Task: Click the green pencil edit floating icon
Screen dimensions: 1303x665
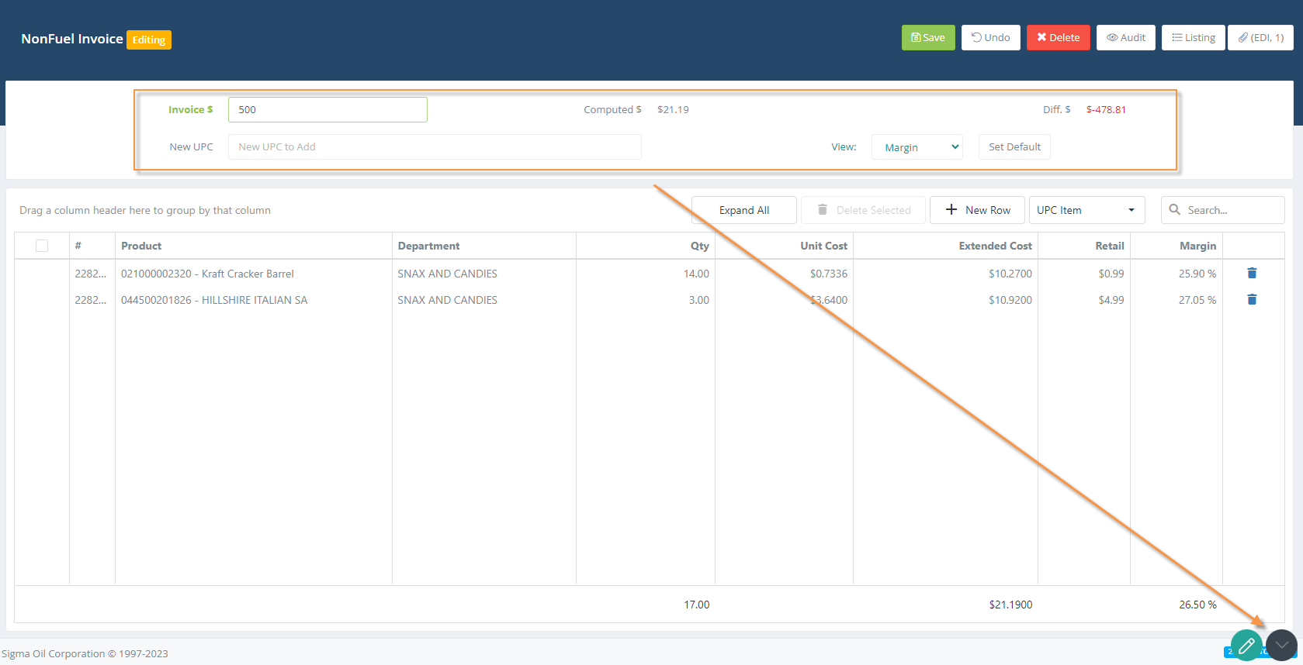Action: [x=1246, y=645]
